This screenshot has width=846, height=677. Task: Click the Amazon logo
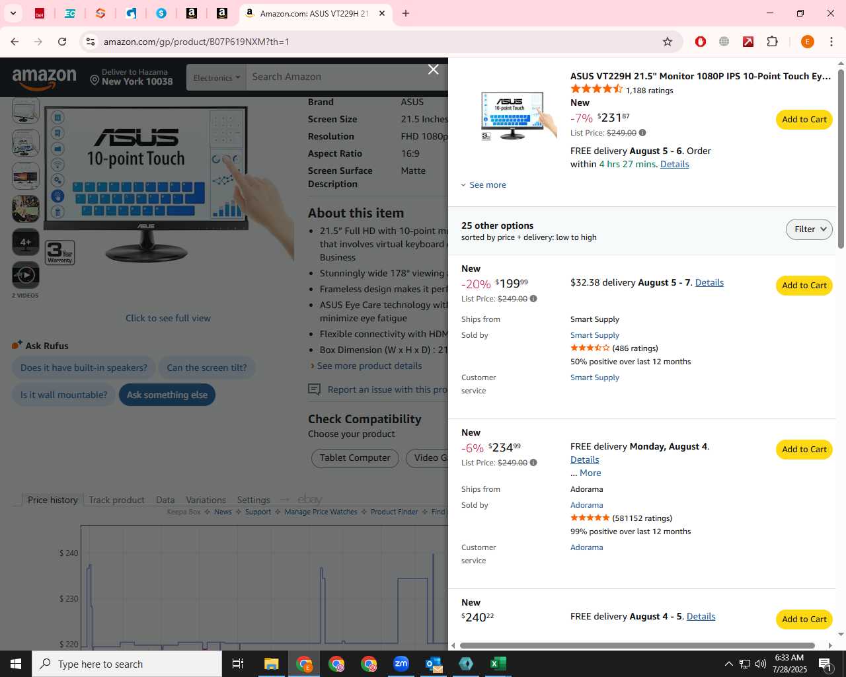(44, 78)
